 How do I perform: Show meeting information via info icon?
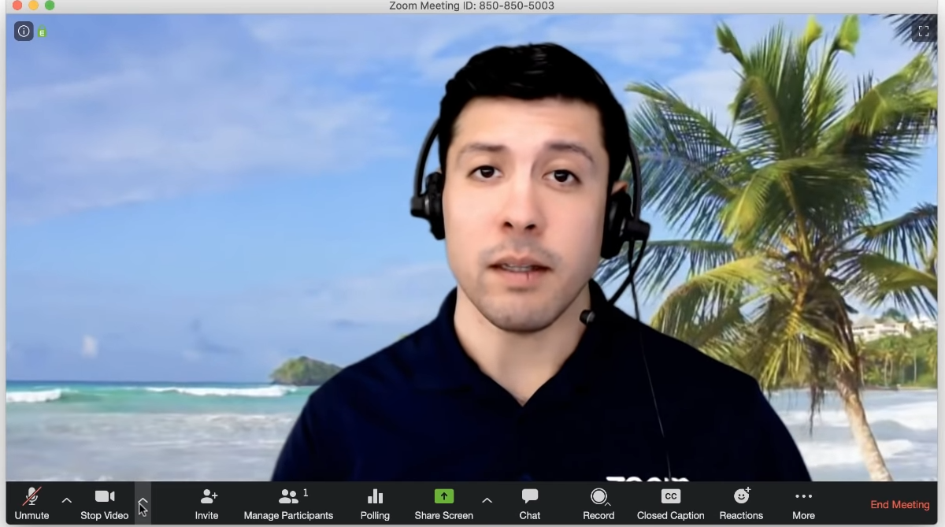[x=24, y=32]
